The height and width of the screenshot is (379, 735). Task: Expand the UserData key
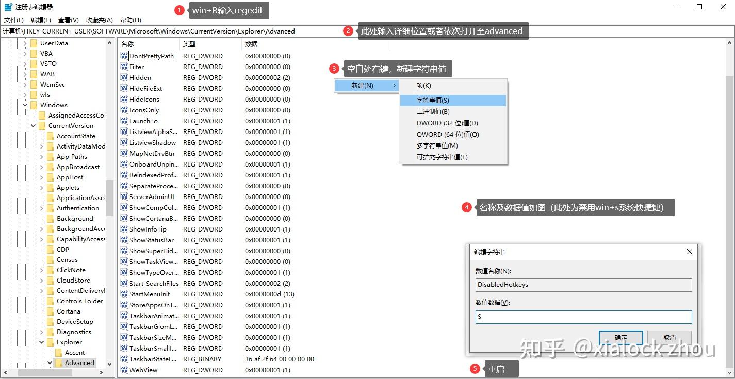coord(25,43)
